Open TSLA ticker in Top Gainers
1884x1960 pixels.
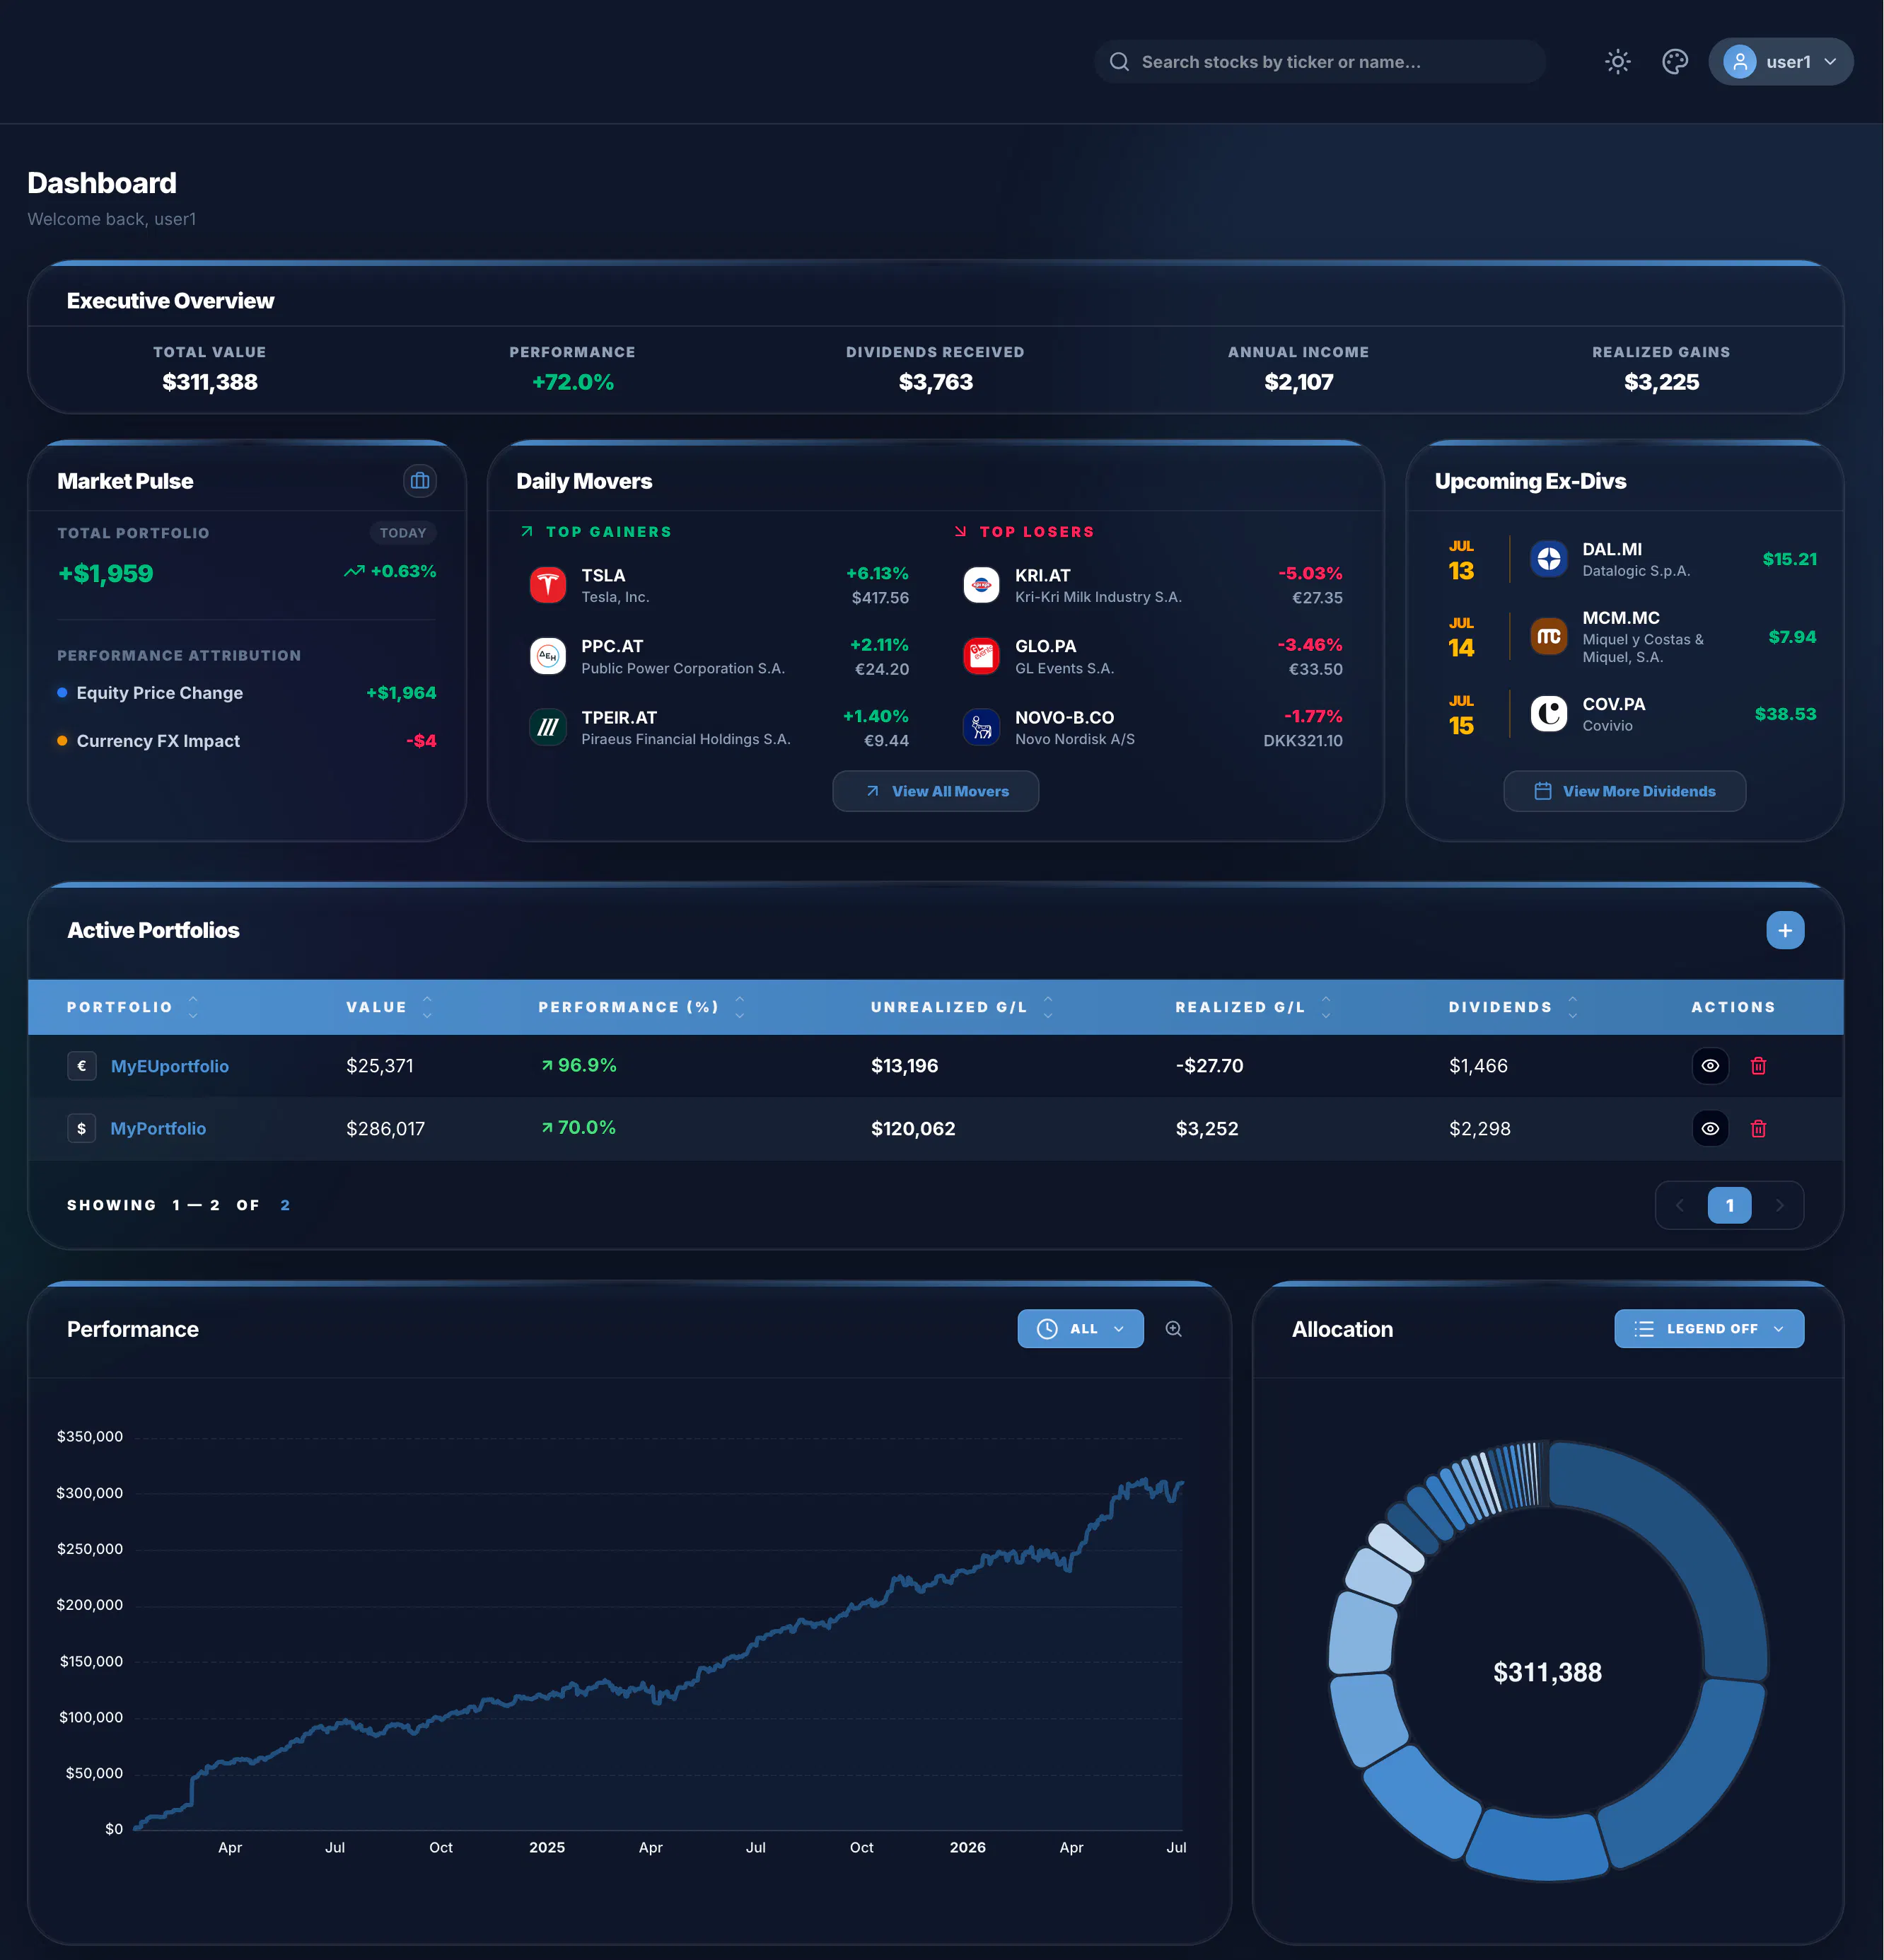pyautogui.click(x=603, y=575)
